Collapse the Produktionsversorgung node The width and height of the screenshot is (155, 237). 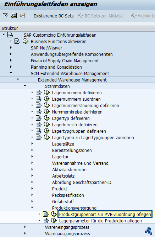click(x=32, y=207)
